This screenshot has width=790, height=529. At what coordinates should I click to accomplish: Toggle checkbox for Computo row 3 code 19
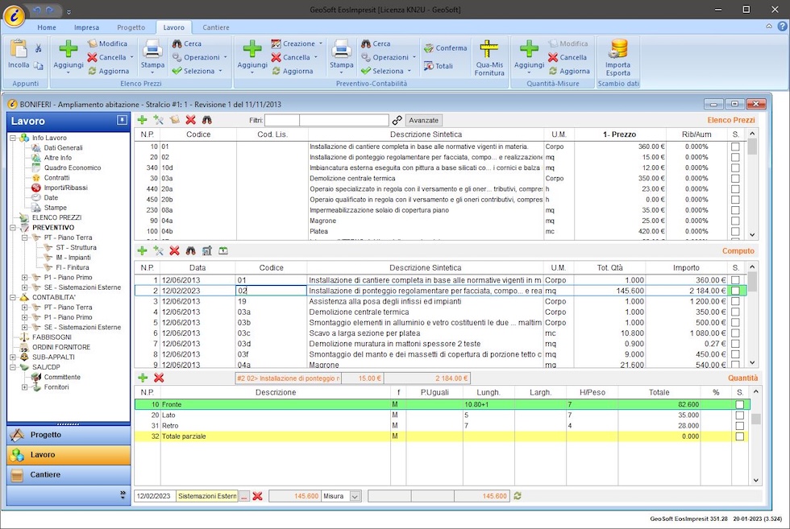[x=735, y=301]
